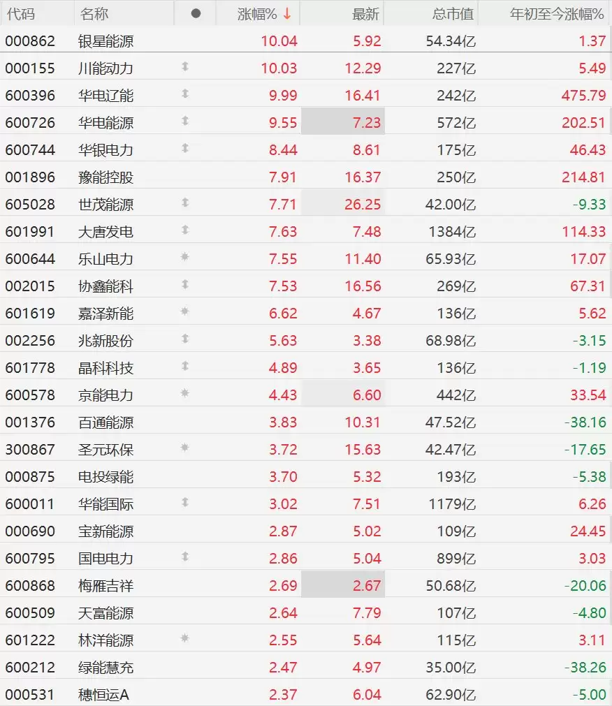Image resolution: width=612 pixels, height=706 pixels.
Task: Select stock code 600744
Action: (x=30, y=150)
